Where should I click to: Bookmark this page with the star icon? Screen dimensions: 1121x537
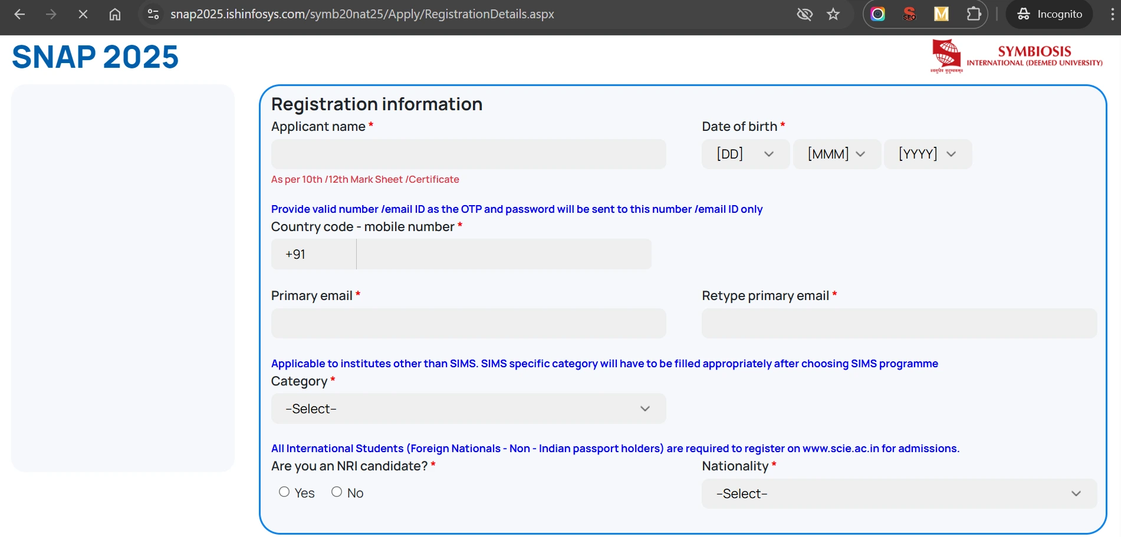click(x=833, y=14)
